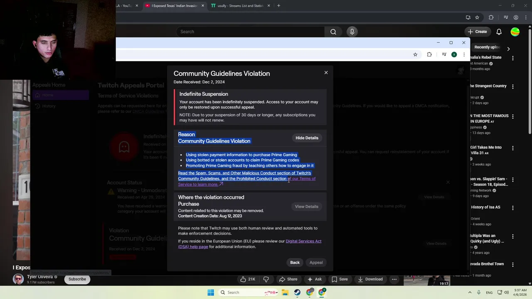Click the inner window's bookmark star icon

tap(415, 54)
